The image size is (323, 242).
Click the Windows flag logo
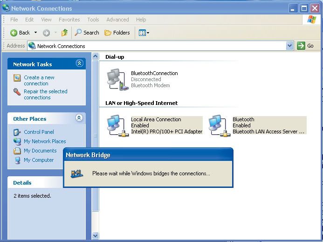(312, 20)
